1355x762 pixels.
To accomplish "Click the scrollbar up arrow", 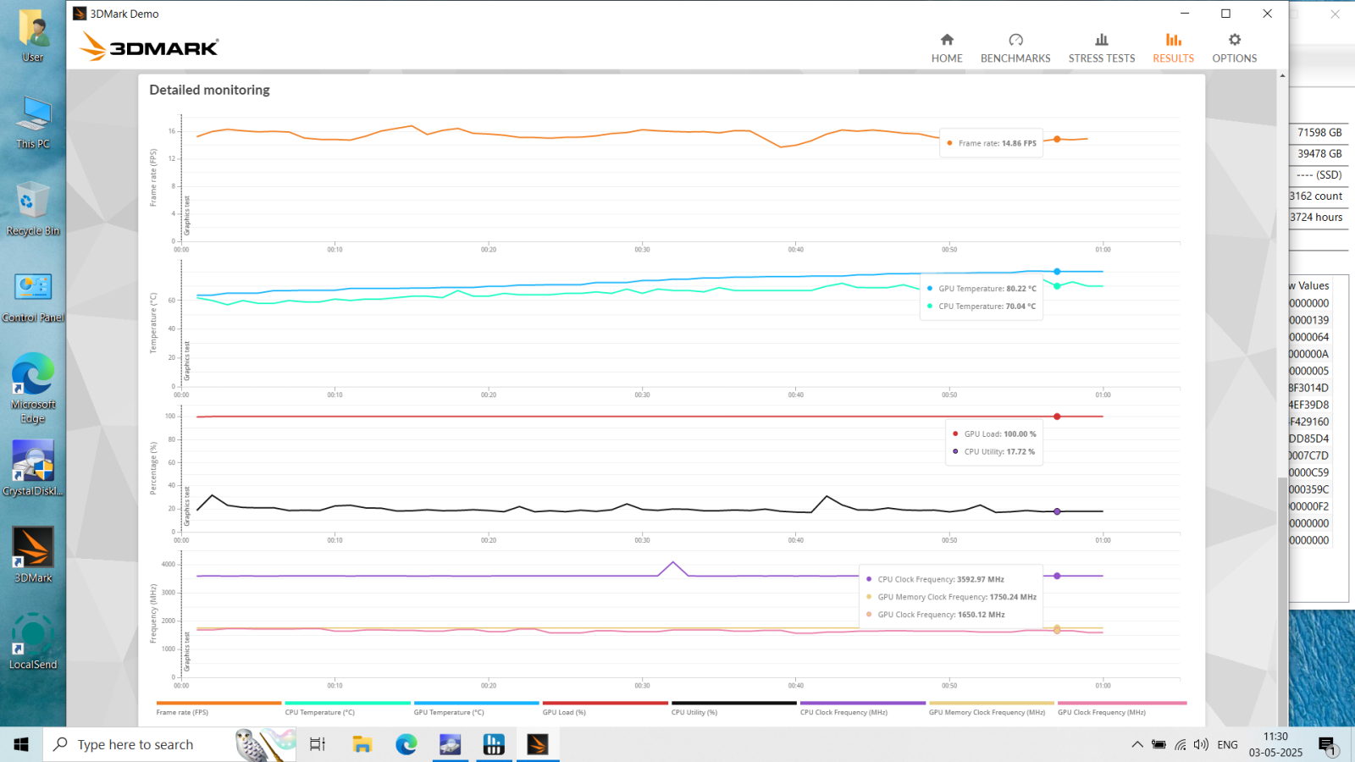I will click(x=1282, y=76).
